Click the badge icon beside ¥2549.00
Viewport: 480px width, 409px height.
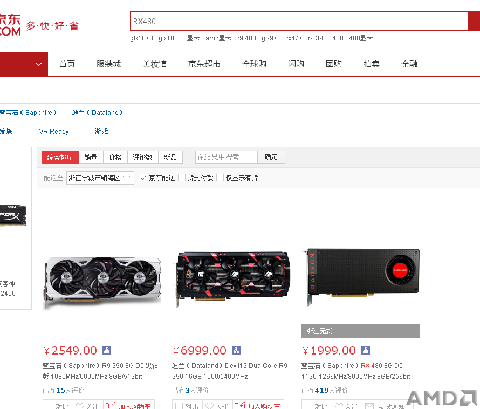pos(107,350)
